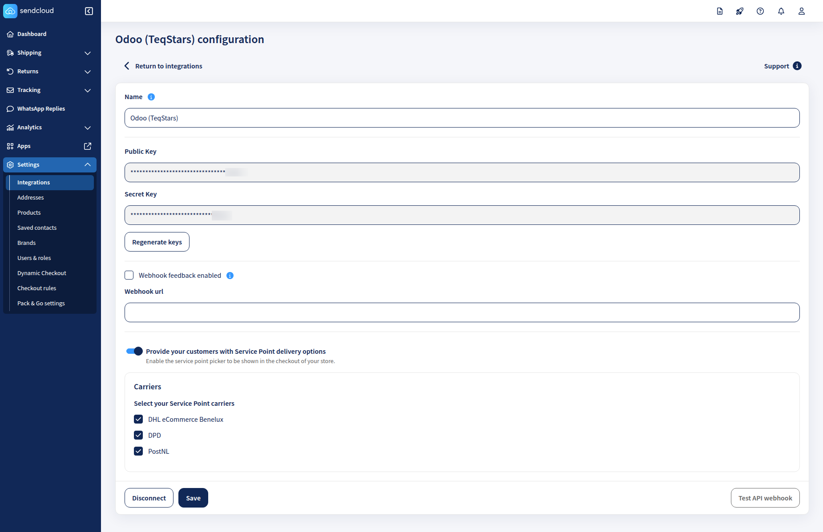Click the Disconnect button
Image resolution: width=823 pixels, height=532 pixels.
coord(149,498)
